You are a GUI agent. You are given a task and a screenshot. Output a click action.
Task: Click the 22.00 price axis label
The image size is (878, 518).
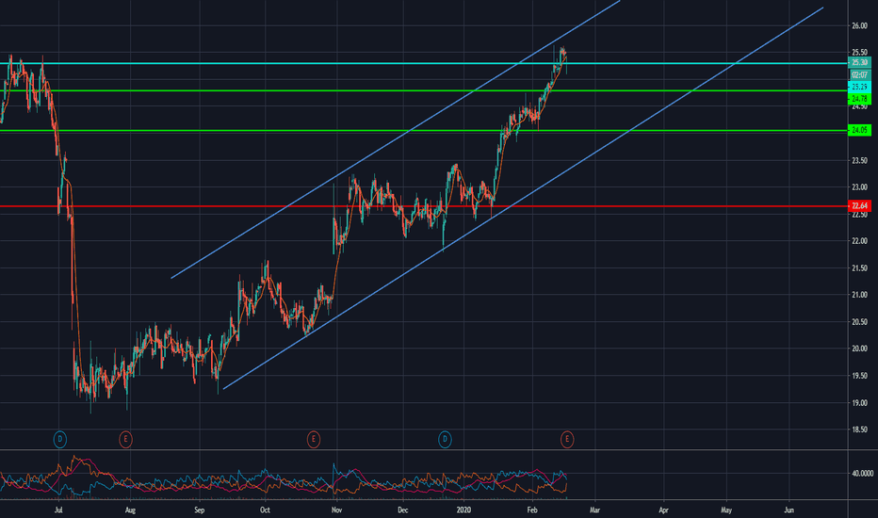point(859,241)
